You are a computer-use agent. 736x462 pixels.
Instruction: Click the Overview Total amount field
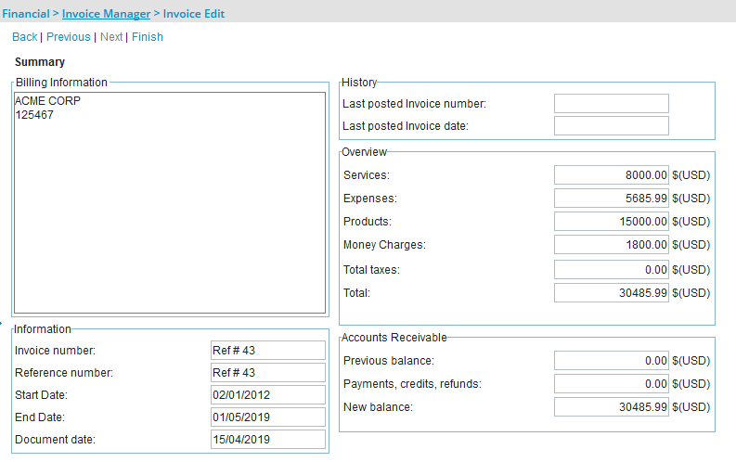click(x=611, y=293)
